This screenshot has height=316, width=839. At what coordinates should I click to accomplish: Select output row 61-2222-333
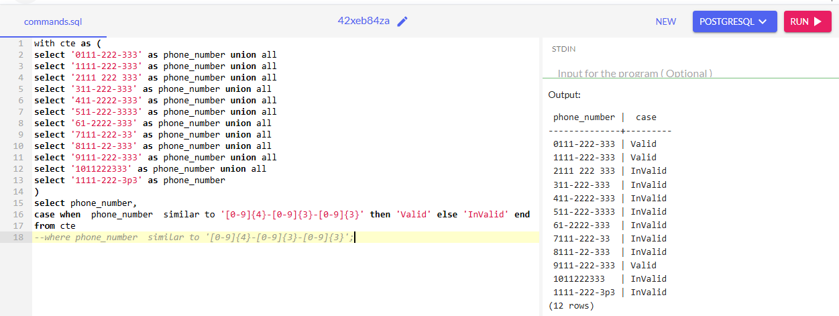pyautogui.click(x=610, y=225)
